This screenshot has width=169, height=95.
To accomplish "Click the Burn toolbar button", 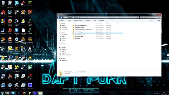I will click(95, 20).
